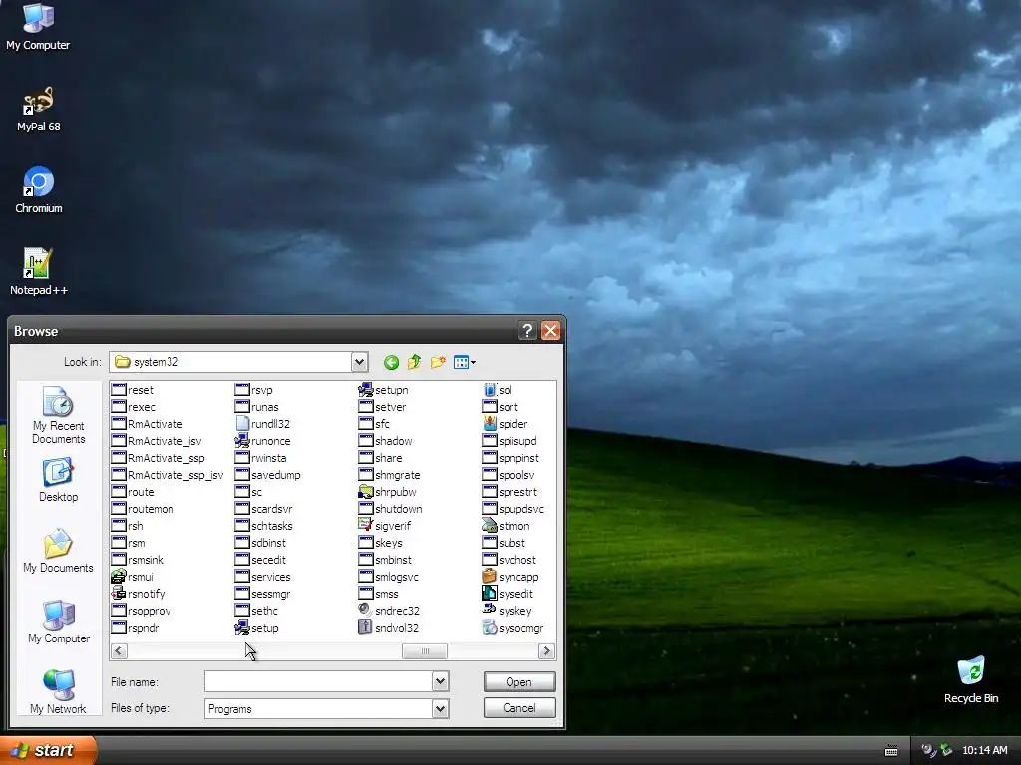Open the Chromium desktop shortcut

pos(38,190)
